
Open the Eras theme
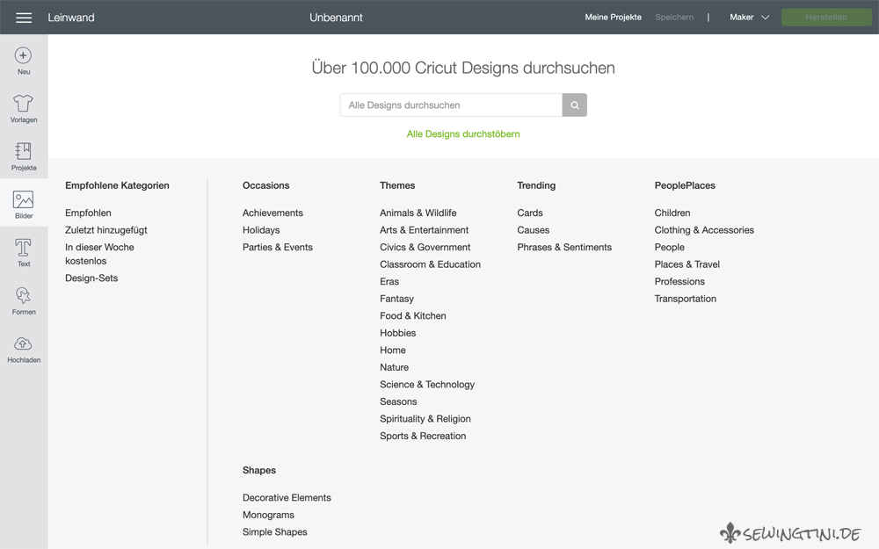click(x=389, y=282)
